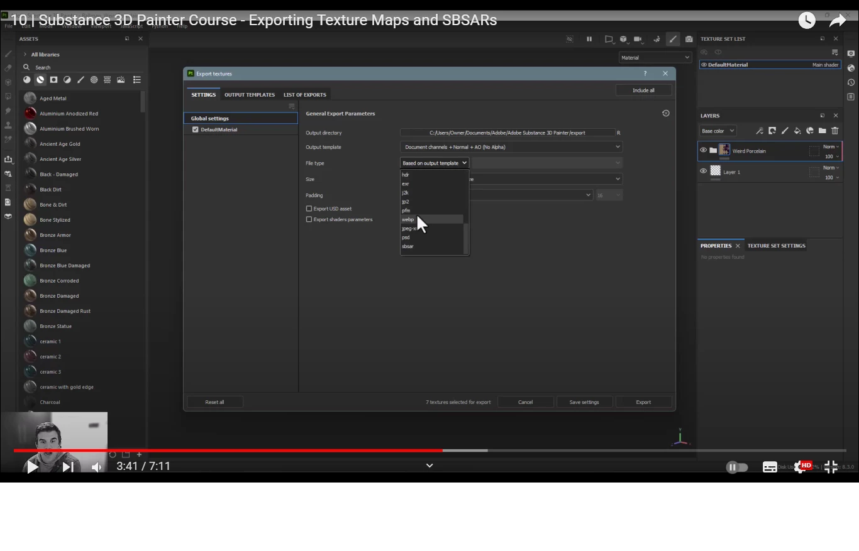Click the assets Search field
This screenshot has height=551, width=859.
[x=82, y=67]
